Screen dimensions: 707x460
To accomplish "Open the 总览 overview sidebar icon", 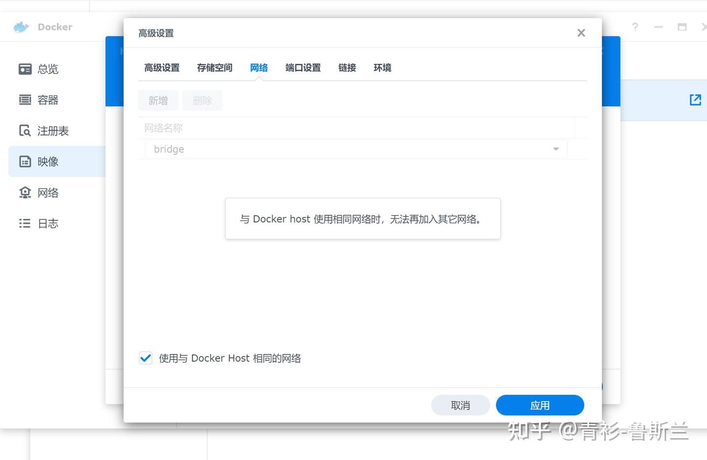I will 25,69.
